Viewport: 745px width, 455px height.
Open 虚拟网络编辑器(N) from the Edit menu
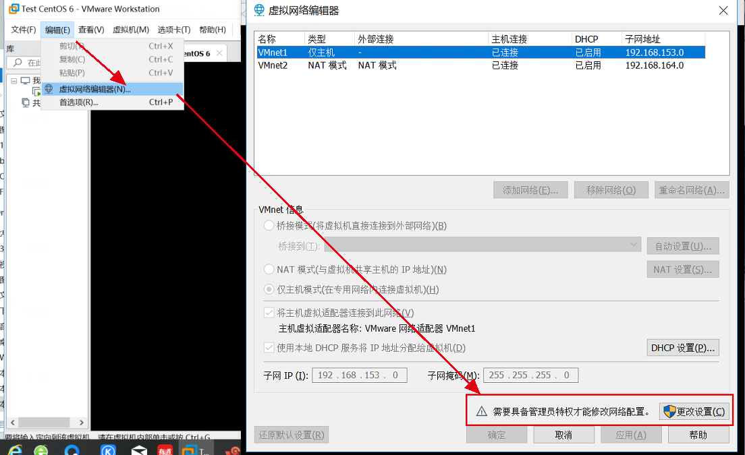pos(112,89)
